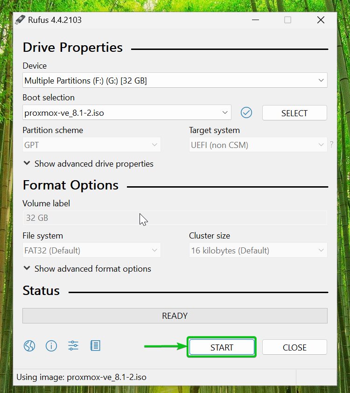Screen dimensions: 350x393
Task: Open the Target system UEFI dropdown
Action: (x=258, y=145)
